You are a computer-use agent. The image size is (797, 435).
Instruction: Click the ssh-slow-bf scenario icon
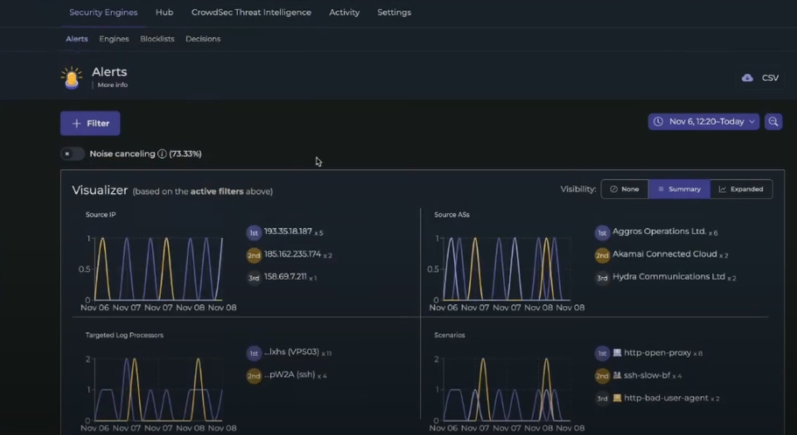tap(617, 375)
